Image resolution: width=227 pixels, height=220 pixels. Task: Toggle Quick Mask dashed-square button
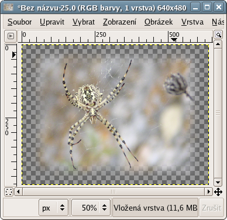9,192
